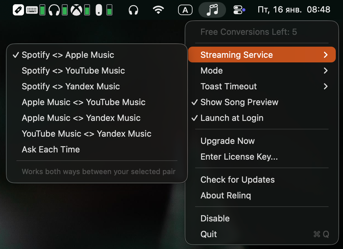The width and height of the screenshot is (343, 249).
Task: Click the Relinq music note menu bar icon
Action: coord(212,10)
